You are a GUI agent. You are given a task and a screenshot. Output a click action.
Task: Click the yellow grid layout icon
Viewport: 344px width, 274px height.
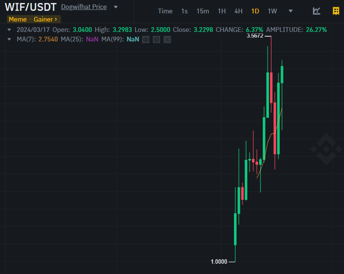336,11
